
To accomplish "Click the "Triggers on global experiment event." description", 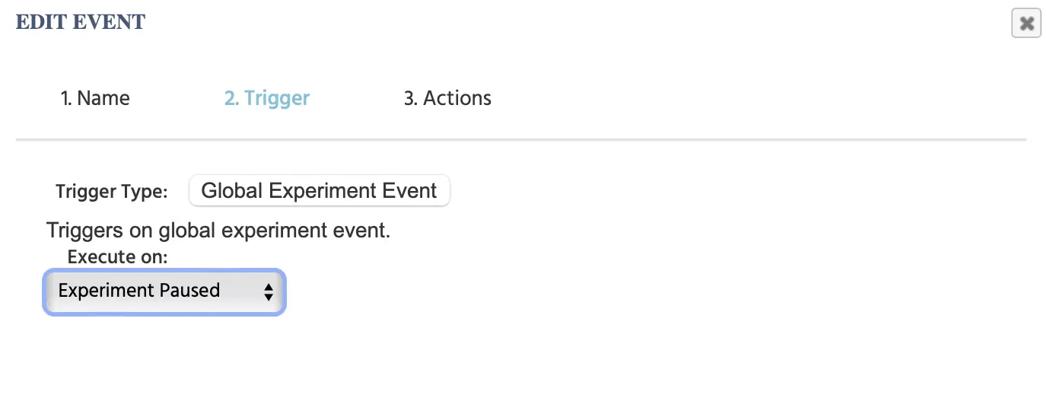I will [218, 231].
